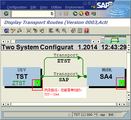Image resolution: width=131 pixels, height=120 pixels.
Task: Click the green ZTST transport layer text
Action: coord(19,83)
